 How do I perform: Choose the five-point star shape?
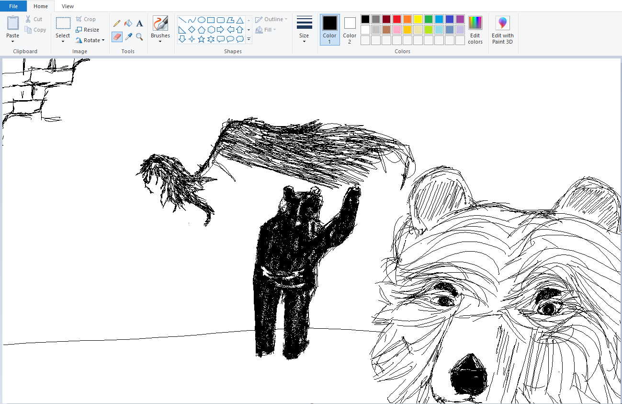tap(202, 39)
